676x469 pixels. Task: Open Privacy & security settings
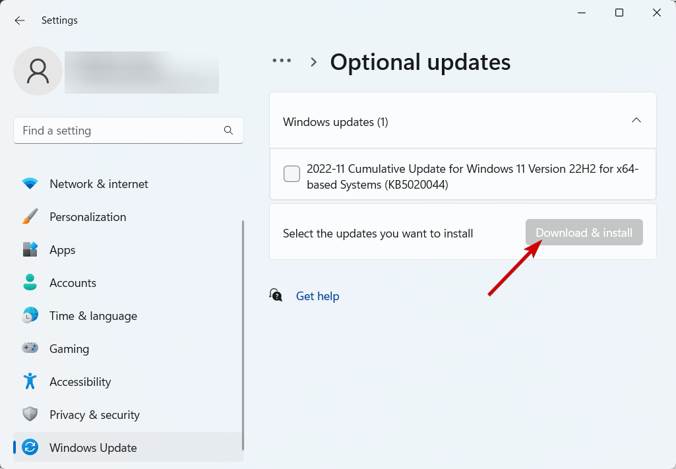click(129, 414)
